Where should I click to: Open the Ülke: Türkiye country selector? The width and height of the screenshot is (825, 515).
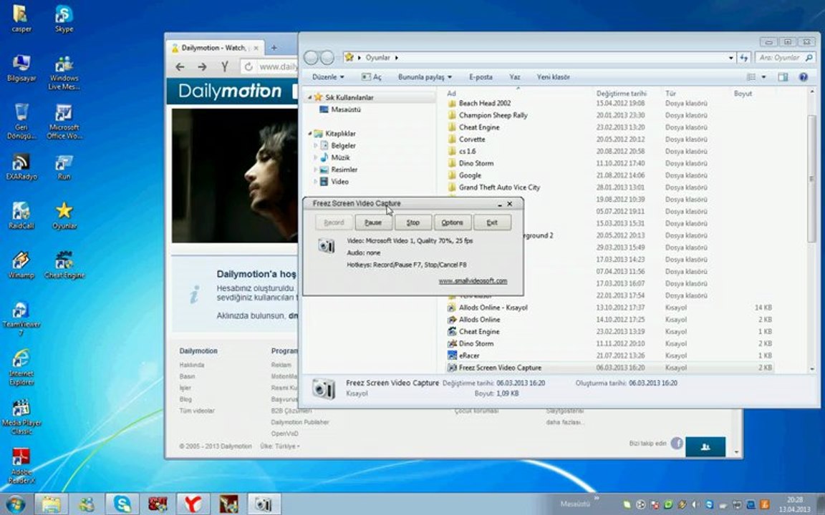point(280,446)
